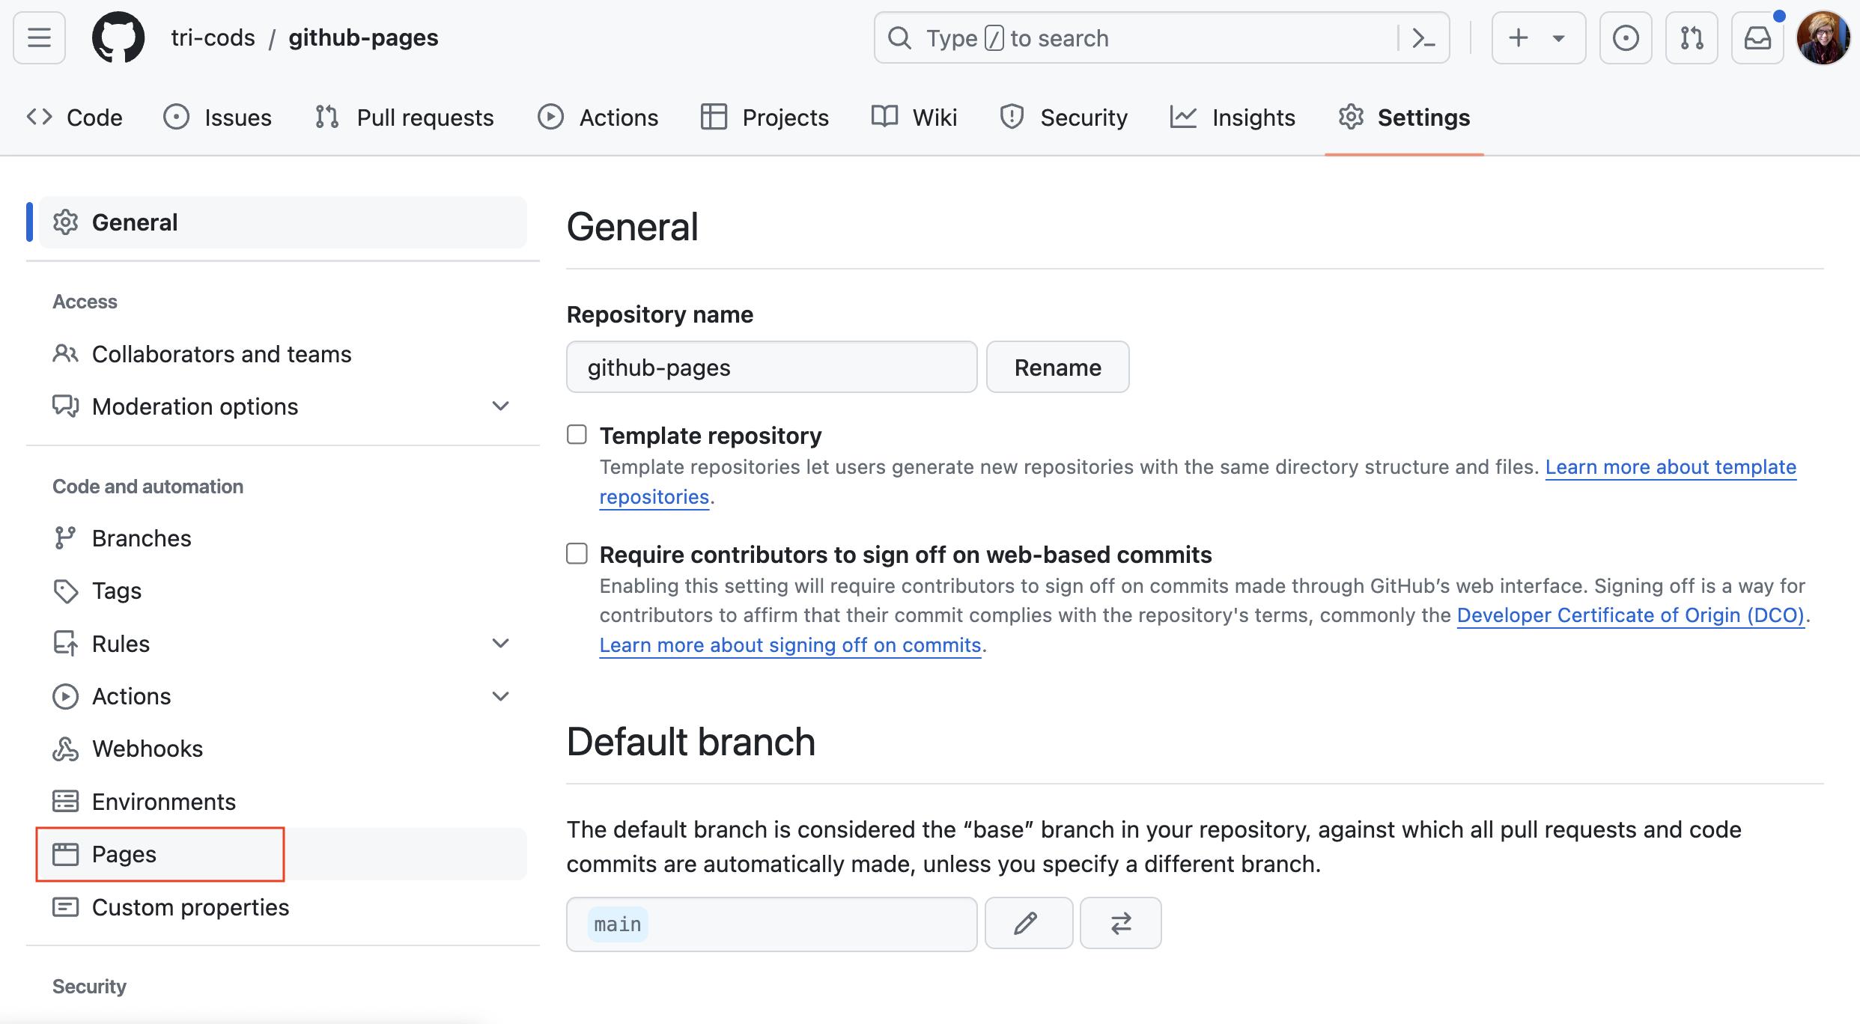Image resolution: width=1860 pixels, height=1024 pixels.
Task: Open Webhooks settings
Action: pos(283,749)
